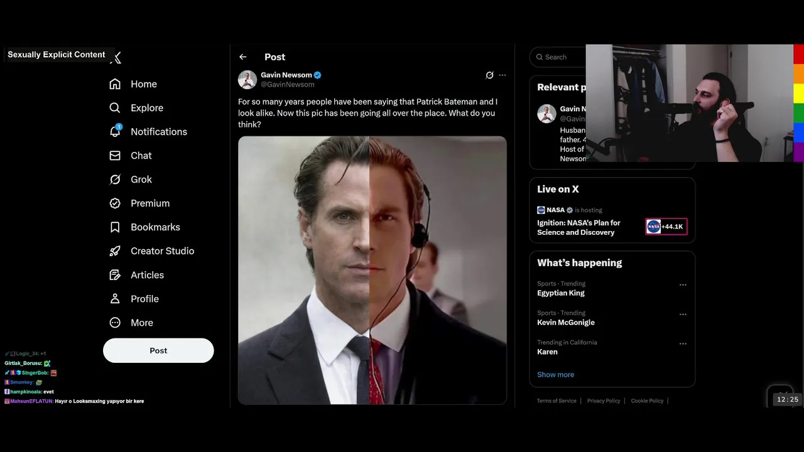This screenshot has height=452, width=804.
Task: Open the Home menu label
Action: [144, 84]
